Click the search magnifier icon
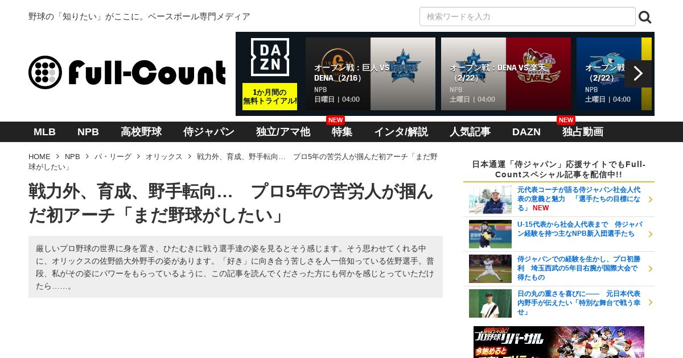 pos(645,17)
